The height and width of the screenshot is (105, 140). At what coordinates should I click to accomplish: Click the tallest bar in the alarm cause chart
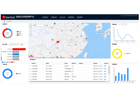point(128,74)
